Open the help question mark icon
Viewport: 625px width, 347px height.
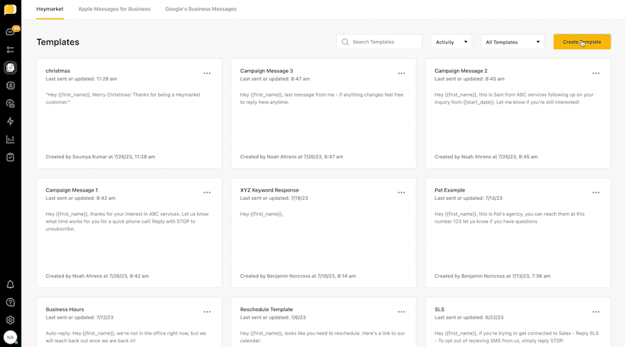[x=10, y=303]
